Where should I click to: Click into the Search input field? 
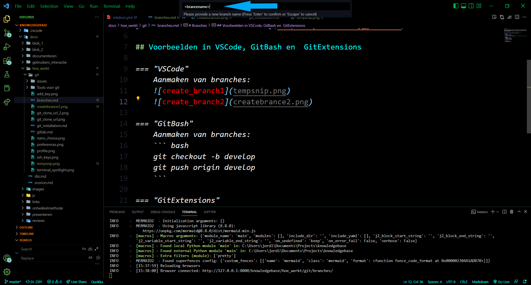(51, 249)
